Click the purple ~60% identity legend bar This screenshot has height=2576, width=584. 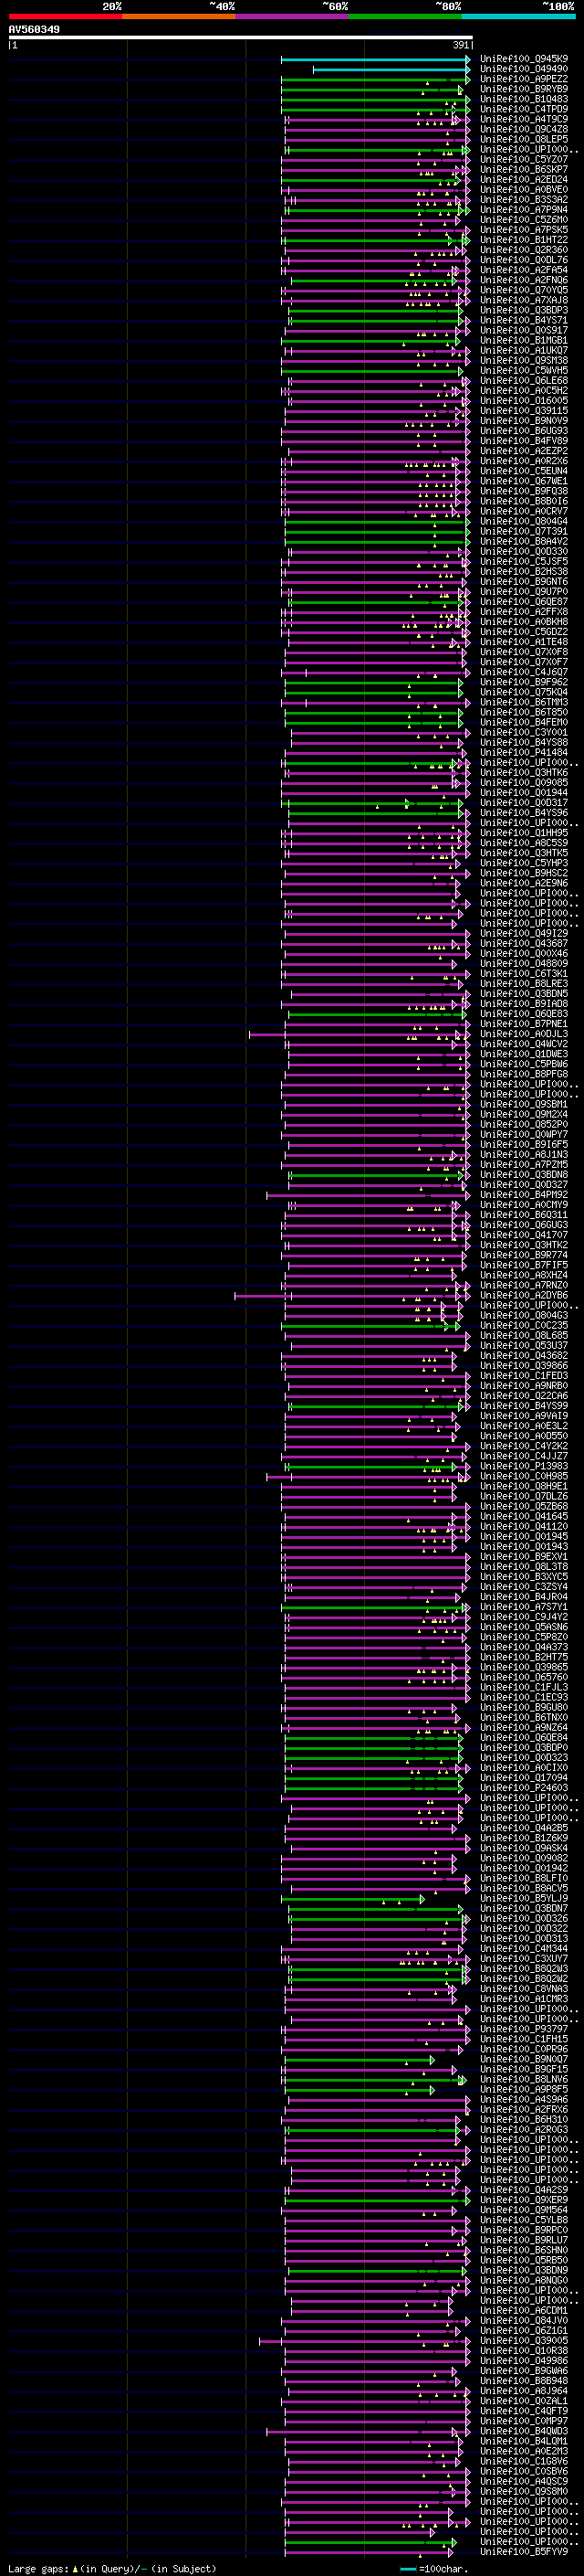(293, 17)
